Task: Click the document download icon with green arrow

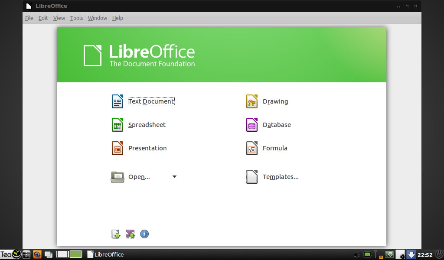Action: 116,234
